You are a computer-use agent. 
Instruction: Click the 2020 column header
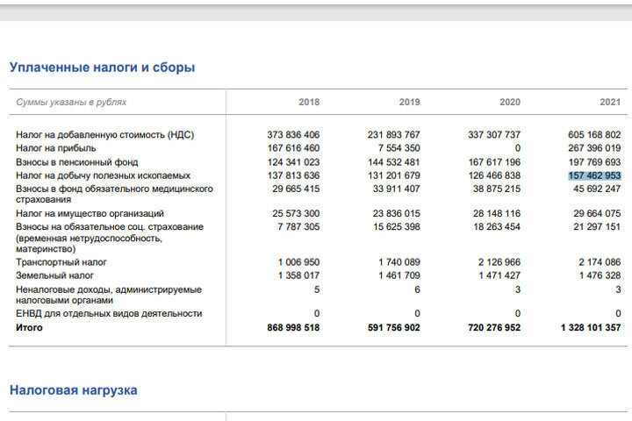tap(510, 102)
